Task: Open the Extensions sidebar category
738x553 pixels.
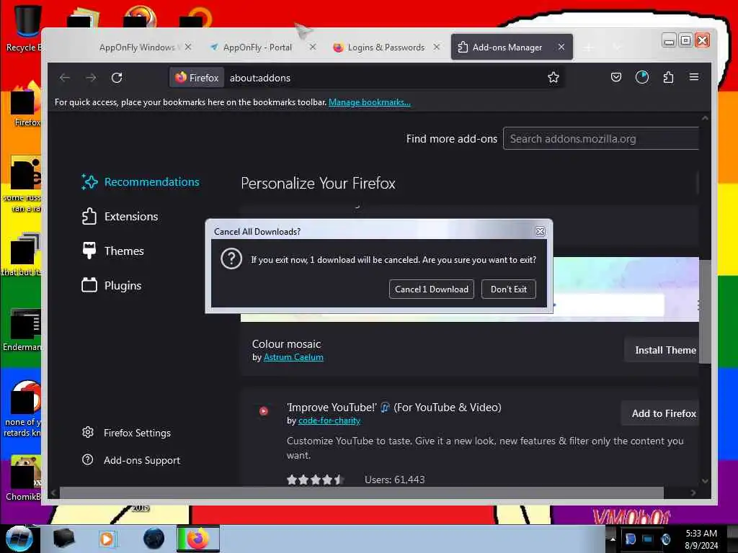Action: 120,216
